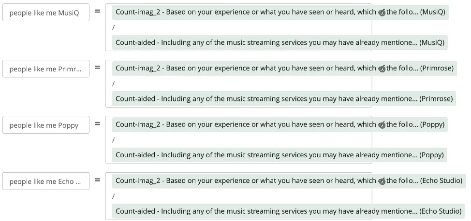Edit the 'people like me MusiQ' name field
This screenshot has width=471, height=221.
coord(46,13)
